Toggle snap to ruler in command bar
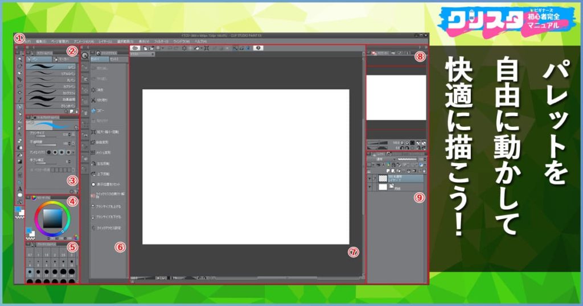Image resolution: width=583 pixels, height=306 pixels. coord(235,48)
